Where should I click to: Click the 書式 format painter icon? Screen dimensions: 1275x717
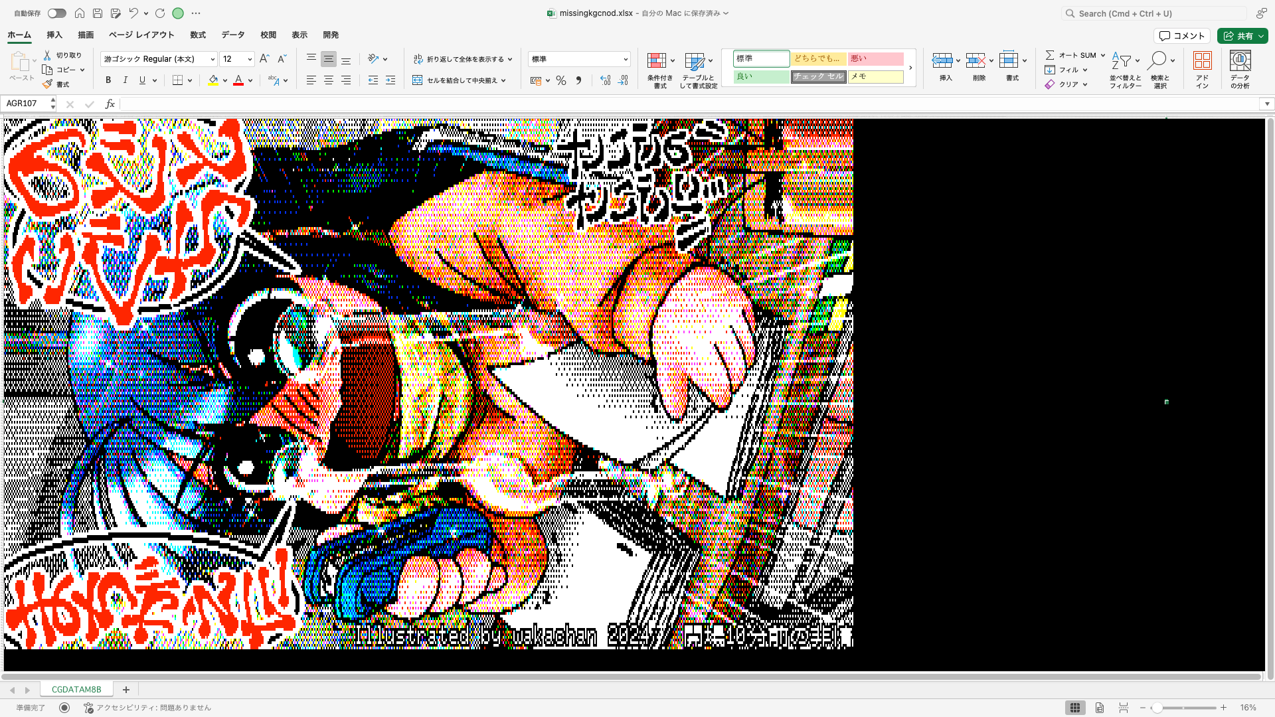[x=47, y=84]
